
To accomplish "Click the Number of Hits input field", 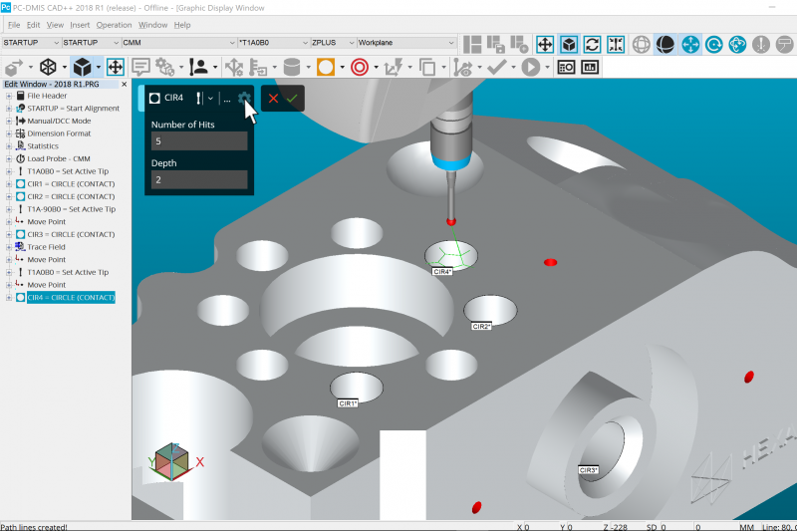I will tap(199, 141).
